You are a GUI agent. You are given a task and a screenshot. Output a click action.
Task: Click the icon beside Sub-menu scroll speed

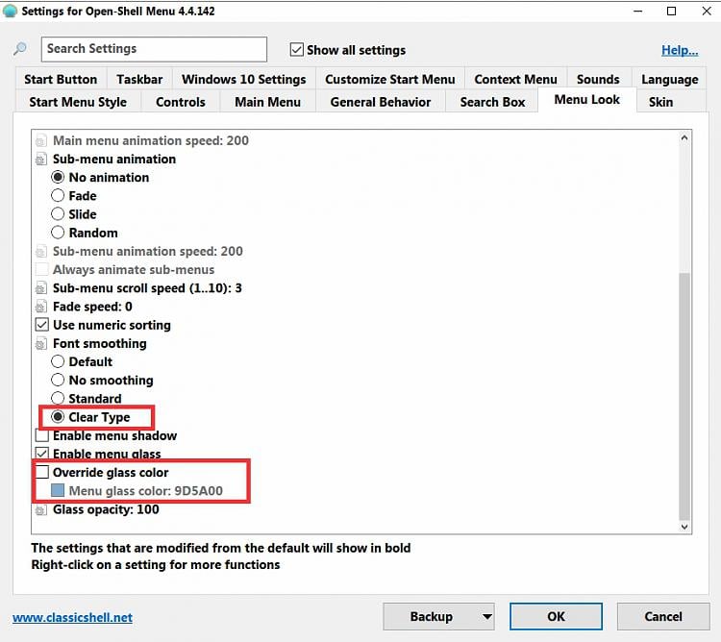(41, 288)
